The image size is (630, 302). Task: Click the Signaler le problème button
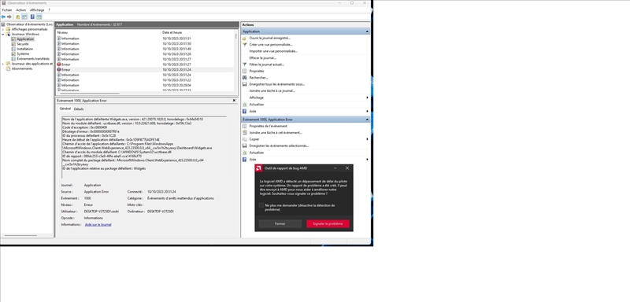coord(328,224)
